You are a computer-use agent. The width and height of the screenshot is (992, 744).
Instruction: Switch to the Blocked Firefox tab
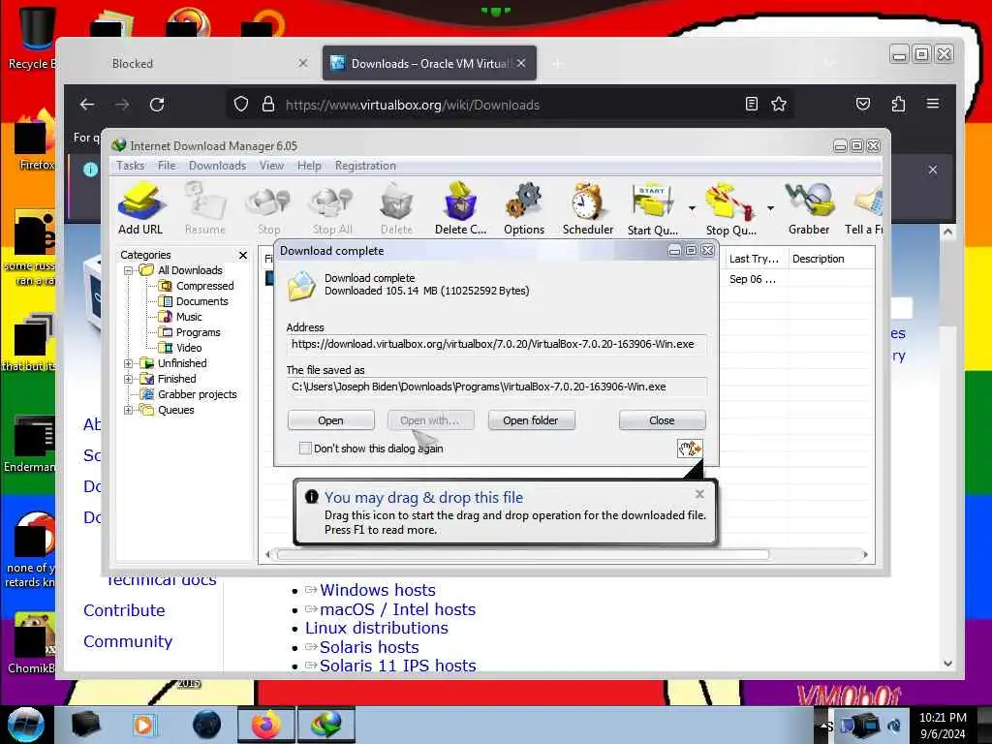(x=190, y=63)
